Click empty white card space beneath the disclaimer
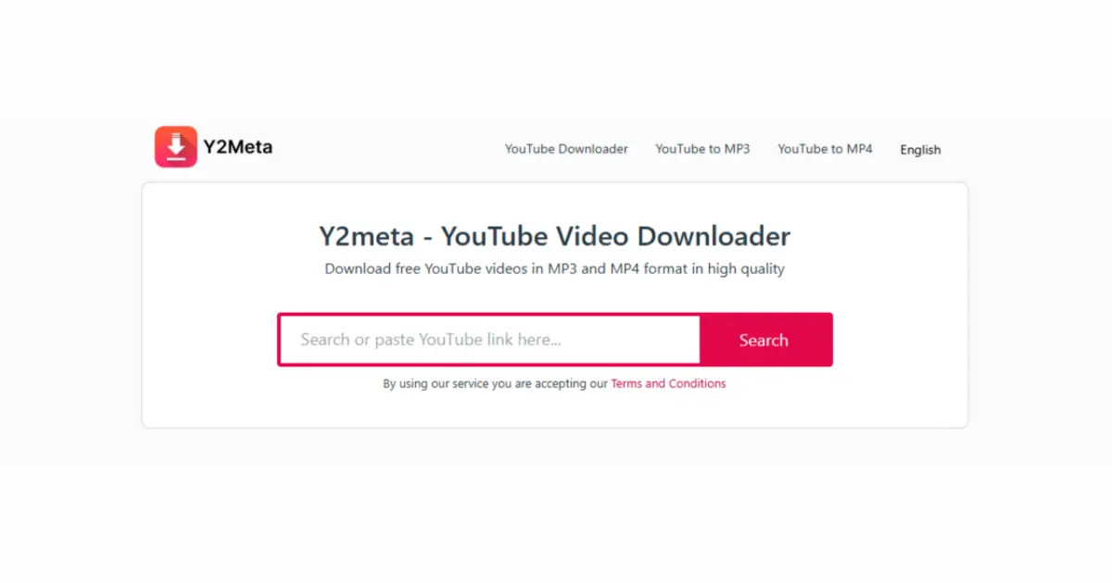This screenshot has width=1112, height=583. tap(555, 409)
